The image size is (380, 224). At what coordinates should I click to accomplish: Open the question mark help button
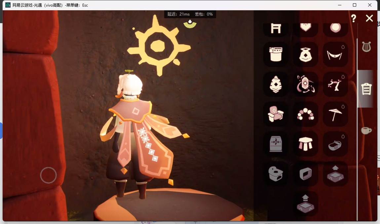(354, 18)
